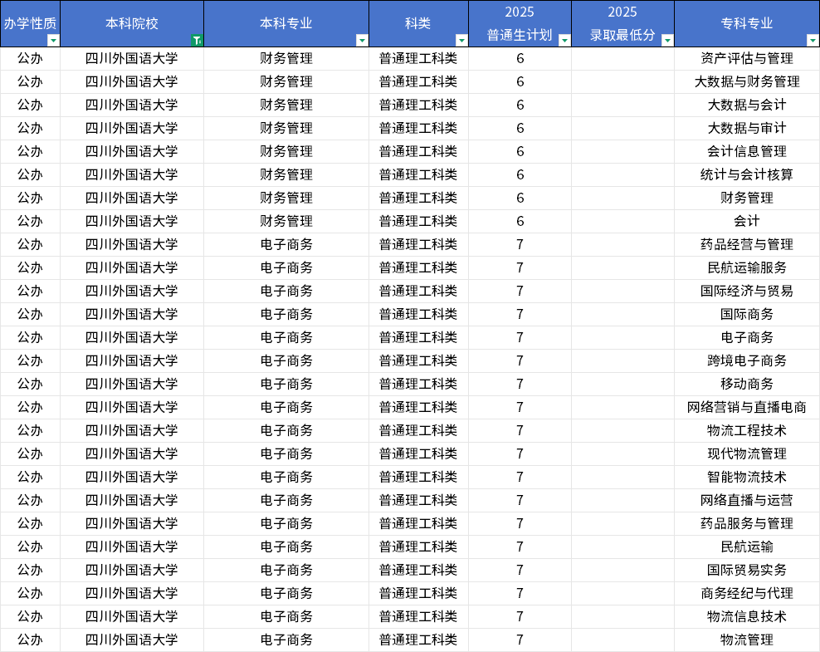Screen dimensions: 820x652
Task: Select the 科类 header cell
Action: pyautogui.click(x=418, y=23)
